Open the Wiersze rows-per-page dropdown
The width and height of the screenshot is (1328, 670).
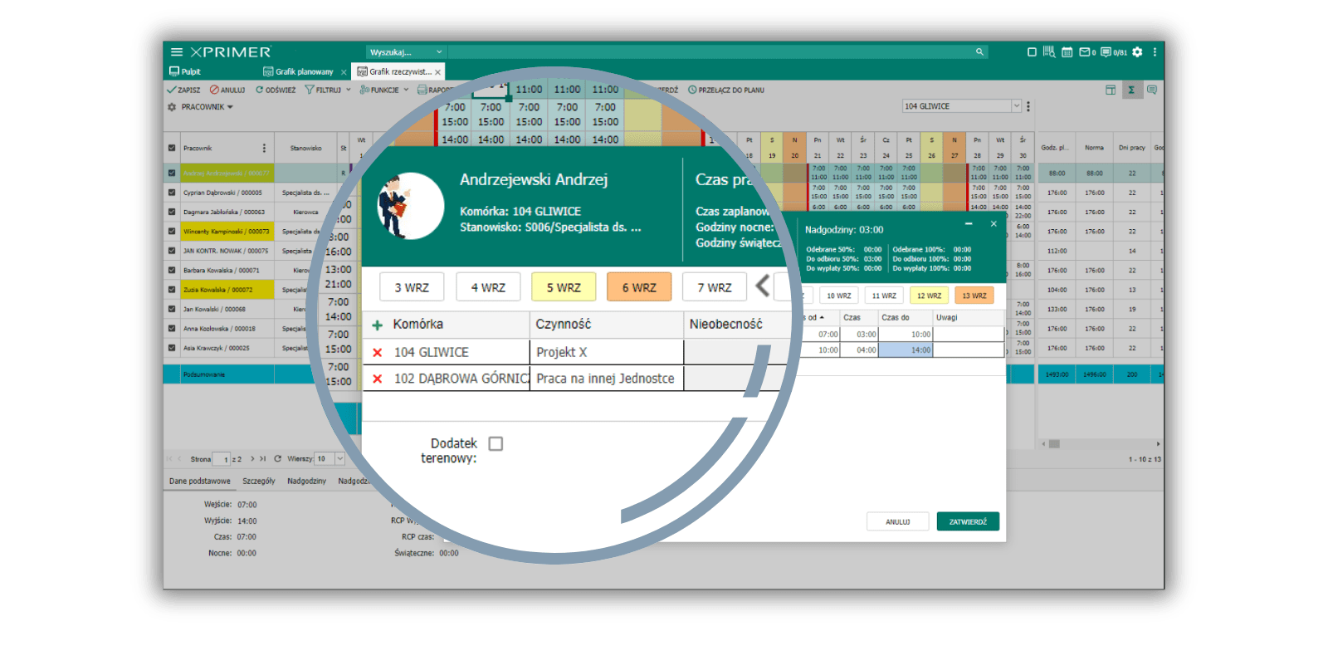click(x=339, y=459)
